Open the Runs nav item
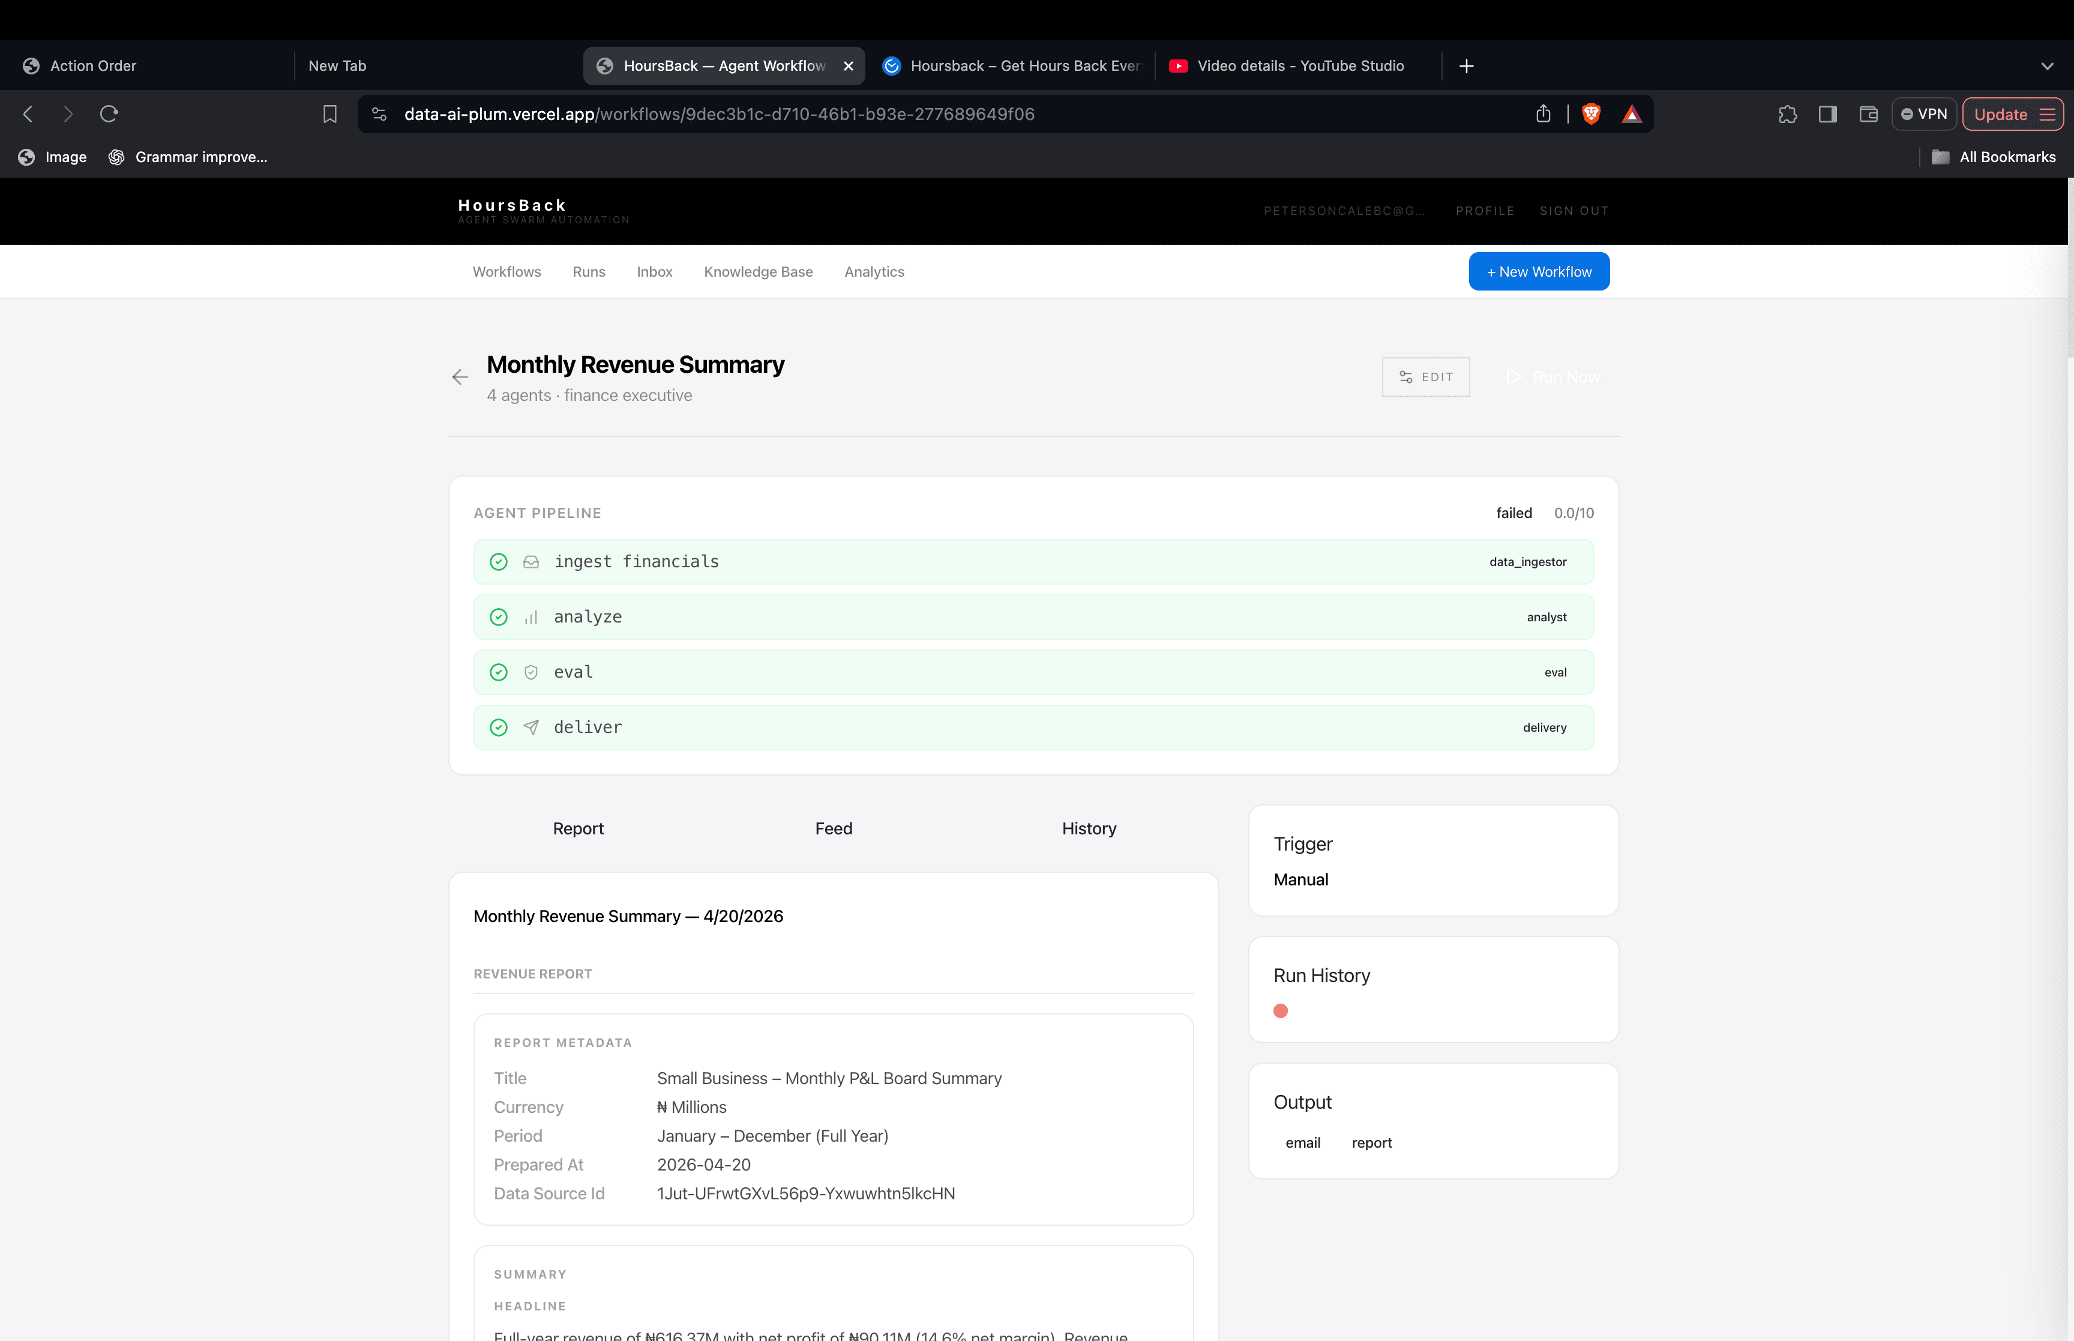2074x1341 pixels. tap(588, 272)
